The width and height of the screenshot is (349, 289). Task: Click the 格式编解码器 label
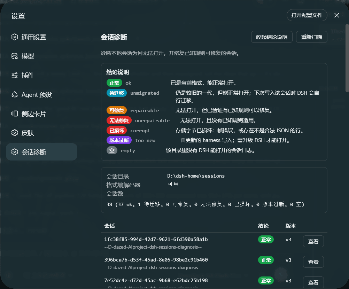point(123,185)
